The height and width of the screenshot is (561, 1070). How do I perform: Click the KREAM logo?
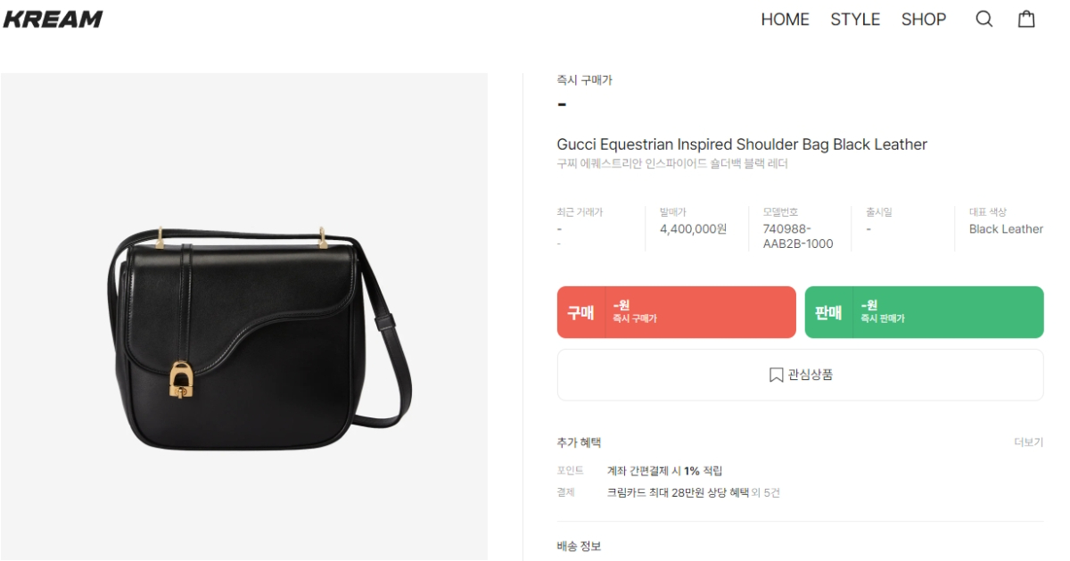pyautogui.click(x=53, y=19)
